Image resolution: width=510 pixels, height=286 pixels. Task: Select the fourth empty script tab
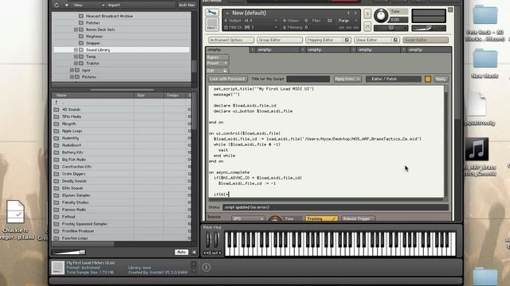click(378, 49)
